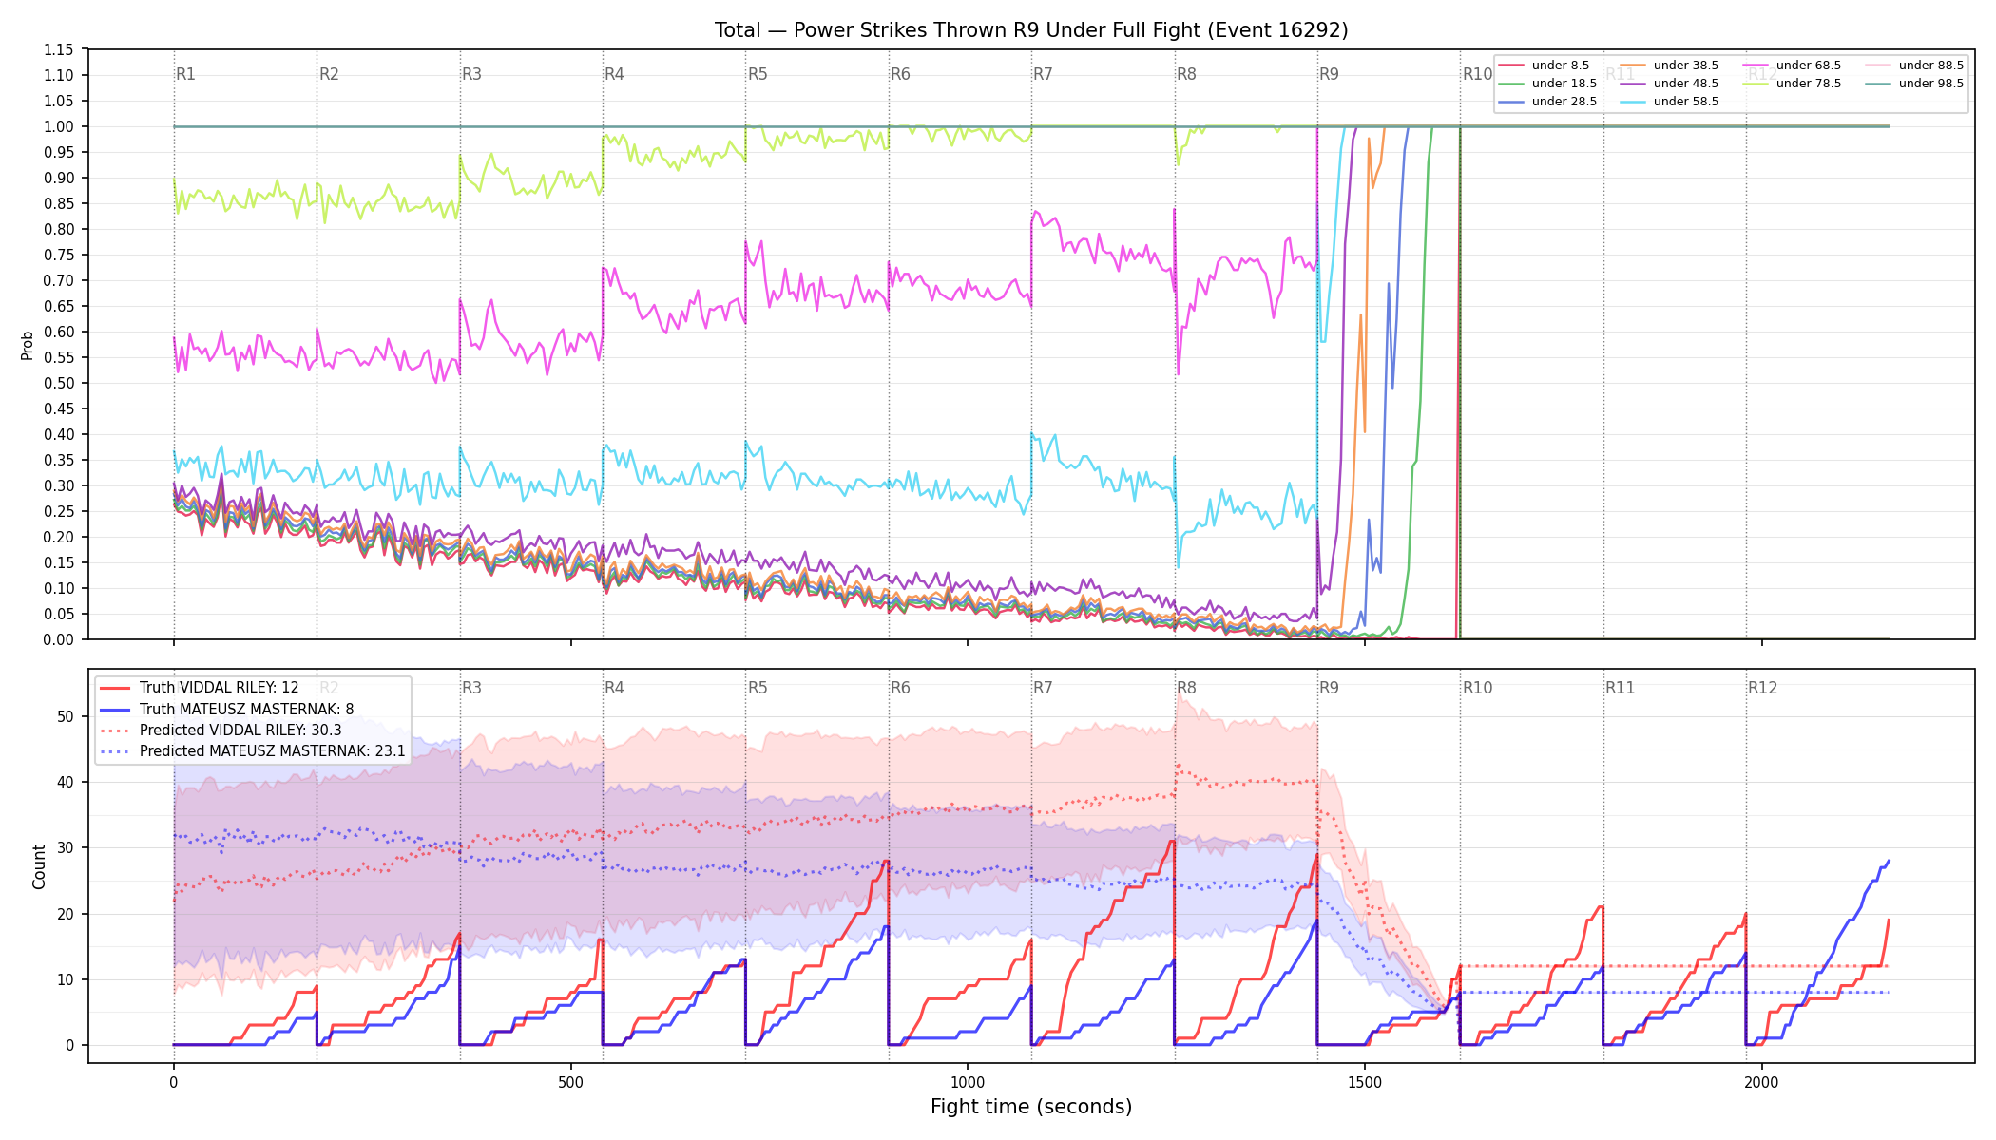Screen dimensions: 1996x1140
Task: Click the R9 round marker in the probability chart
Action: [1329, 74]
